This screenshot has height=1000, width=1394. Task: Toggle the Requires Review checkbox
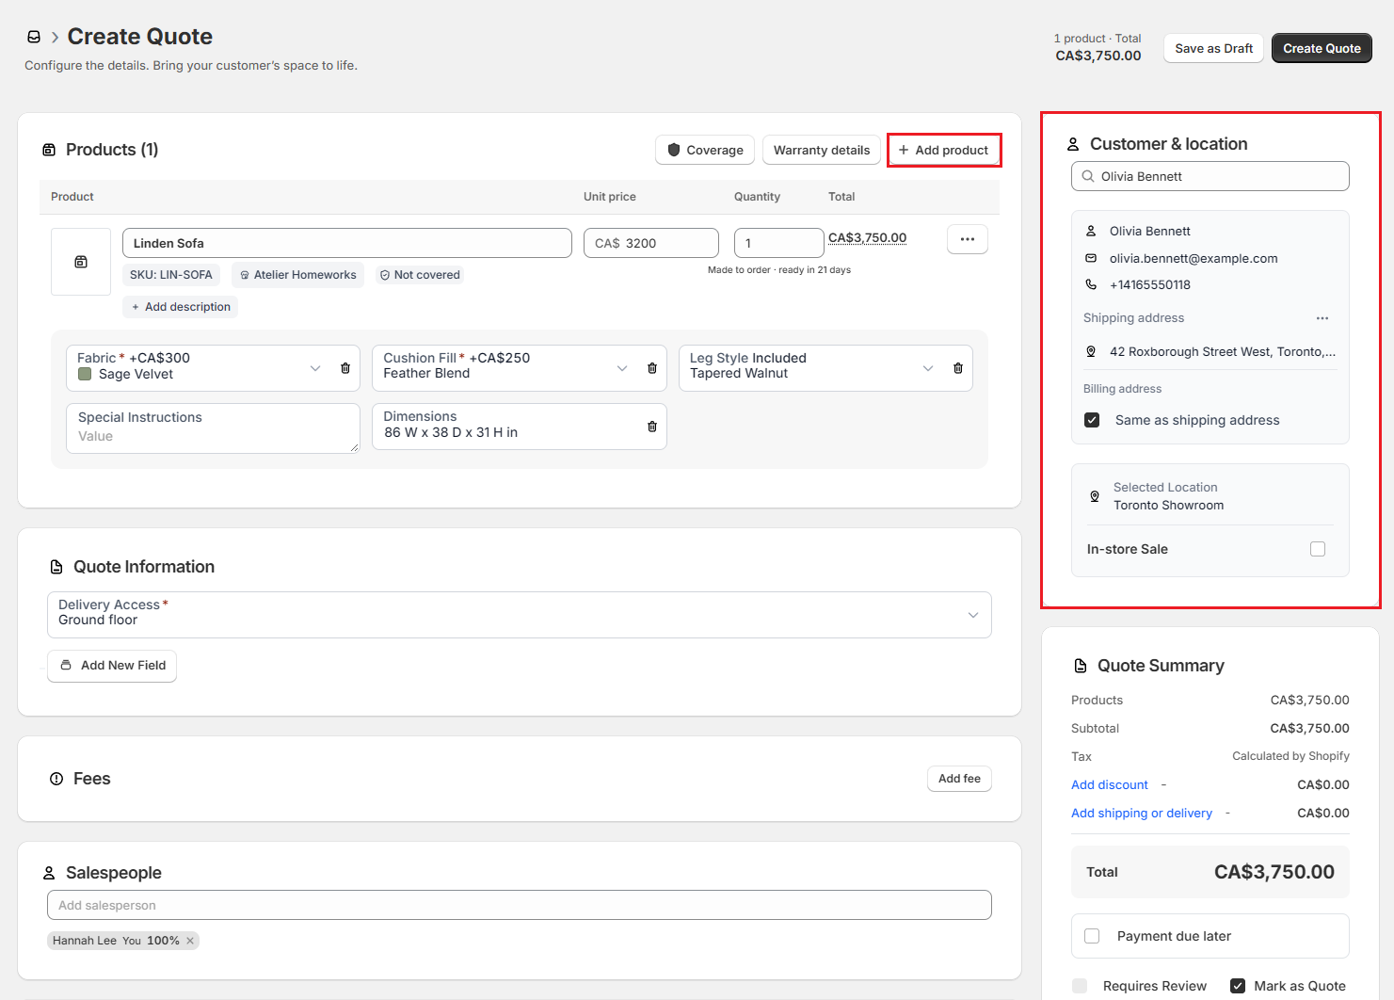tap(1080, 986)
